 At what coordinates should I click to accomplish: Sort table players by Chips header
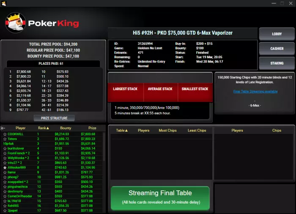click(x=277, y=131)
